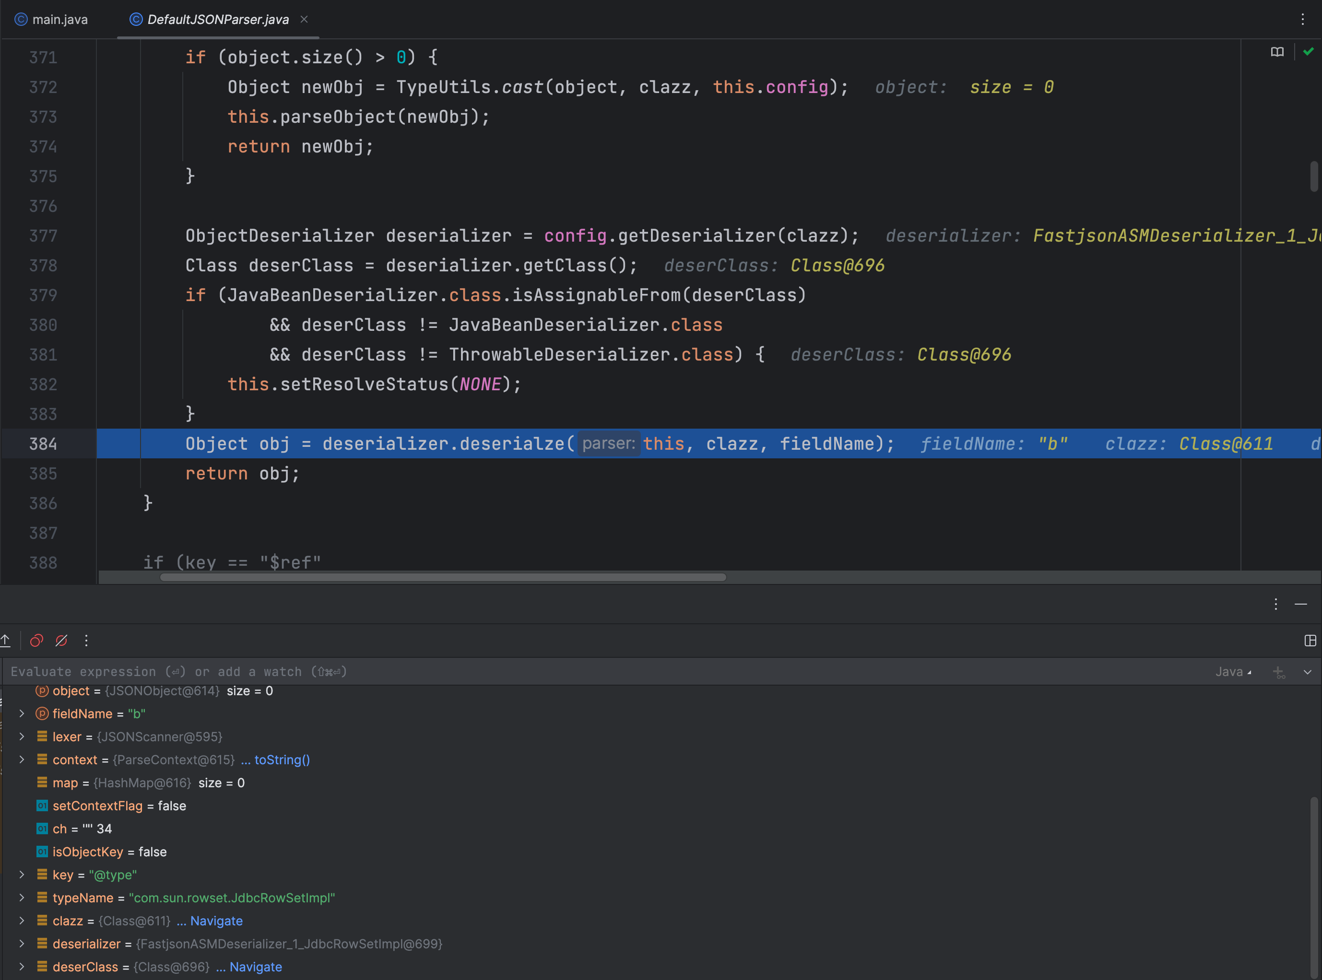Screen dimensions: 1322x980
Task: Select the setContextFlag = false variable
Action: tap(112, 805)
